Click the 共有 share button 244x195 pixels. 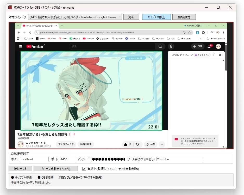tap(150, 144)
